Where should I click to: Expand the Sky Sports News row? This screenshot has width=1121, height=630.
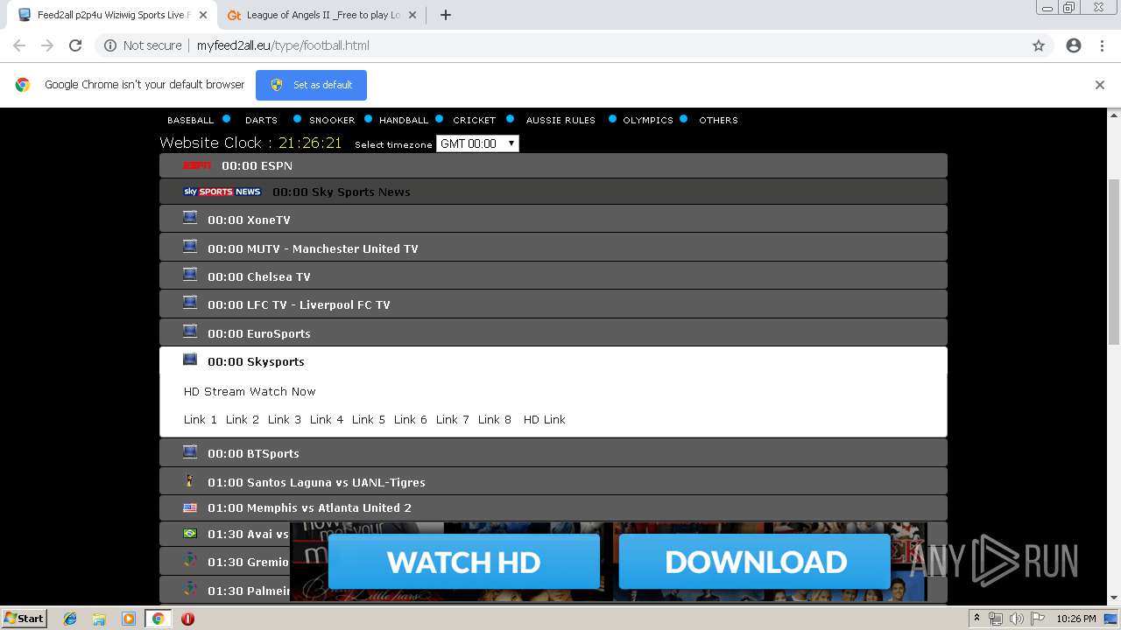pos(553,192)
